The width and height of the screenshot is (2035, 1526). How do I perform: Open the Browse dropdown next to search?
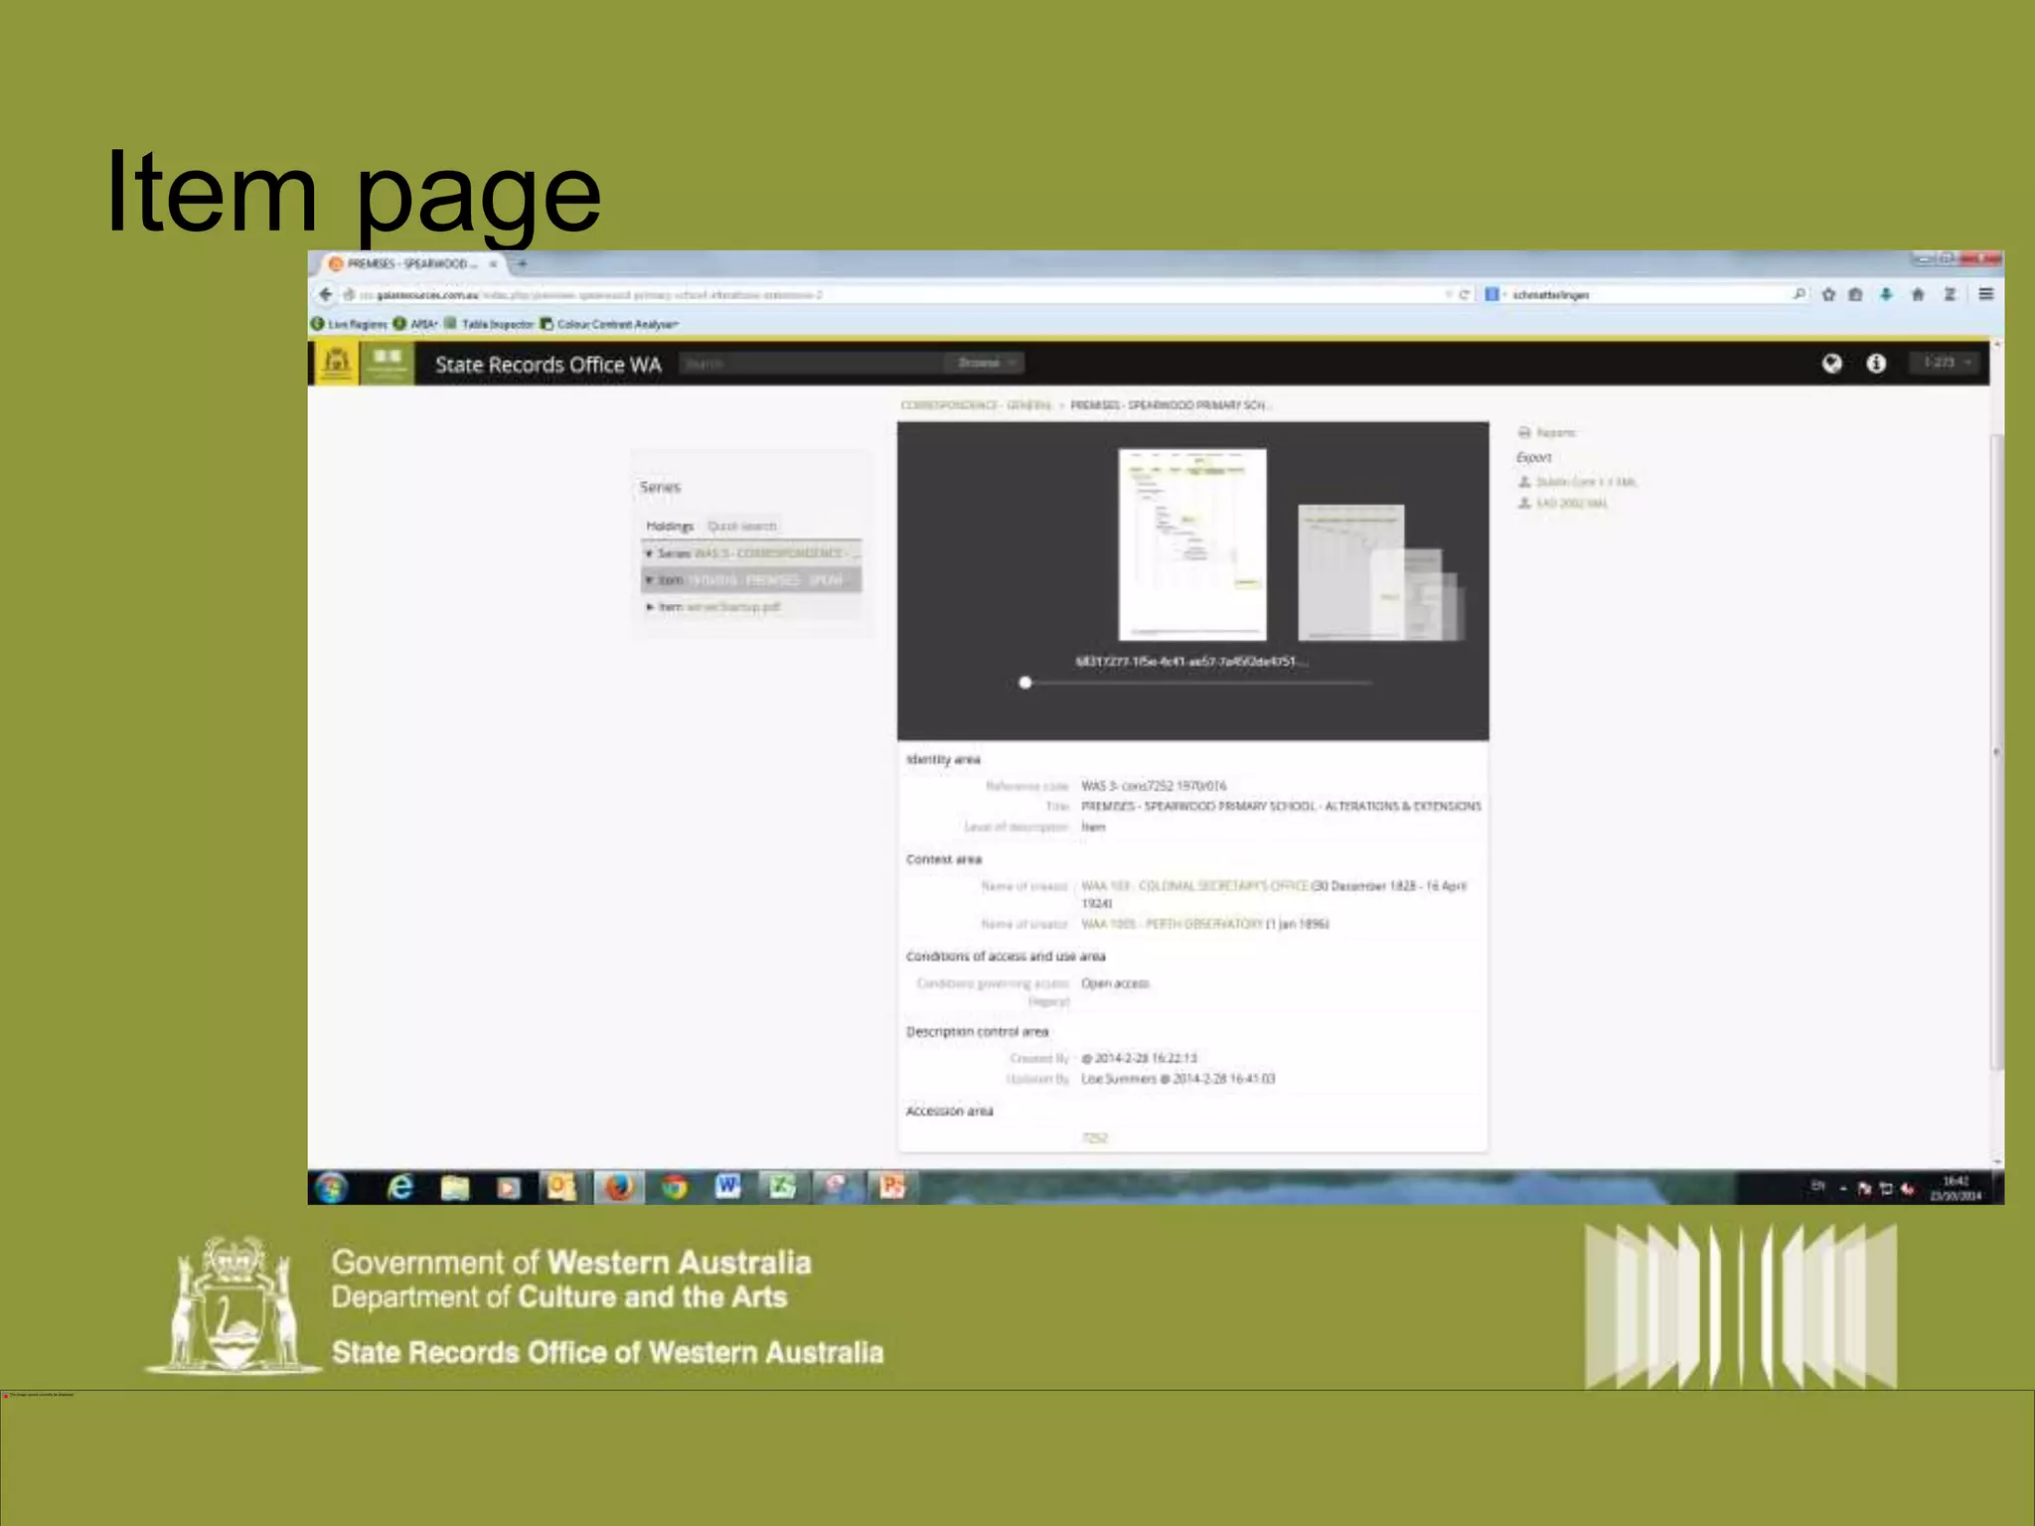(x=985, y=363)
